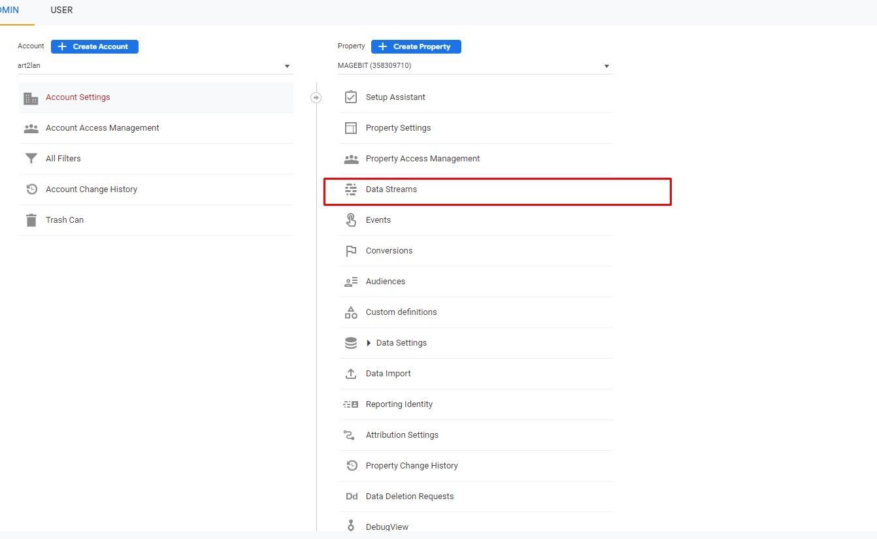This screenshot has height=539, width=877.
Task: Open the MAGEBIT property dropdown
Action: 475,66
